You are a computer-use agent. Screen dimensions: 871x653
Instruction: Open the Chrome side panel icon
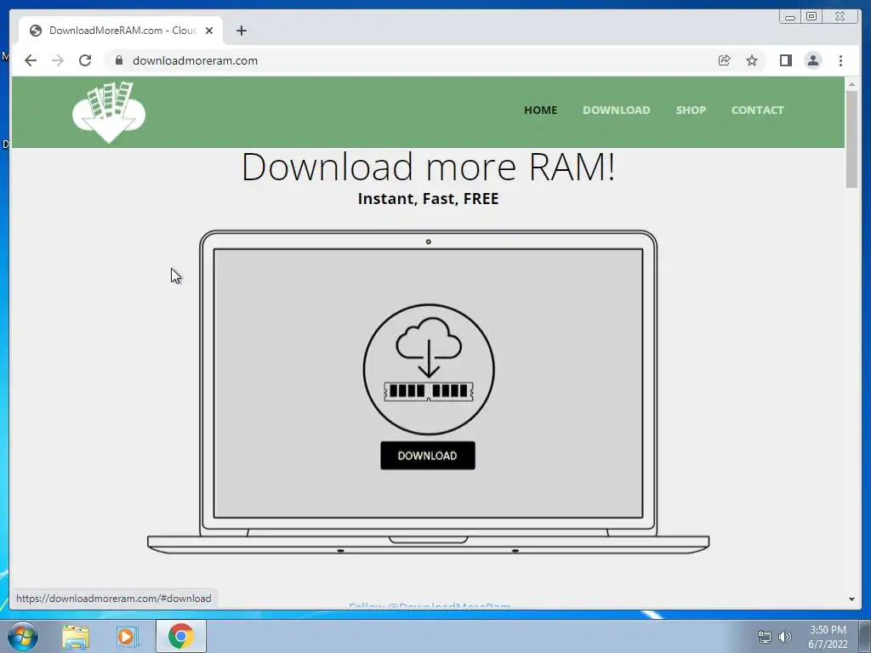coord(785,60)
